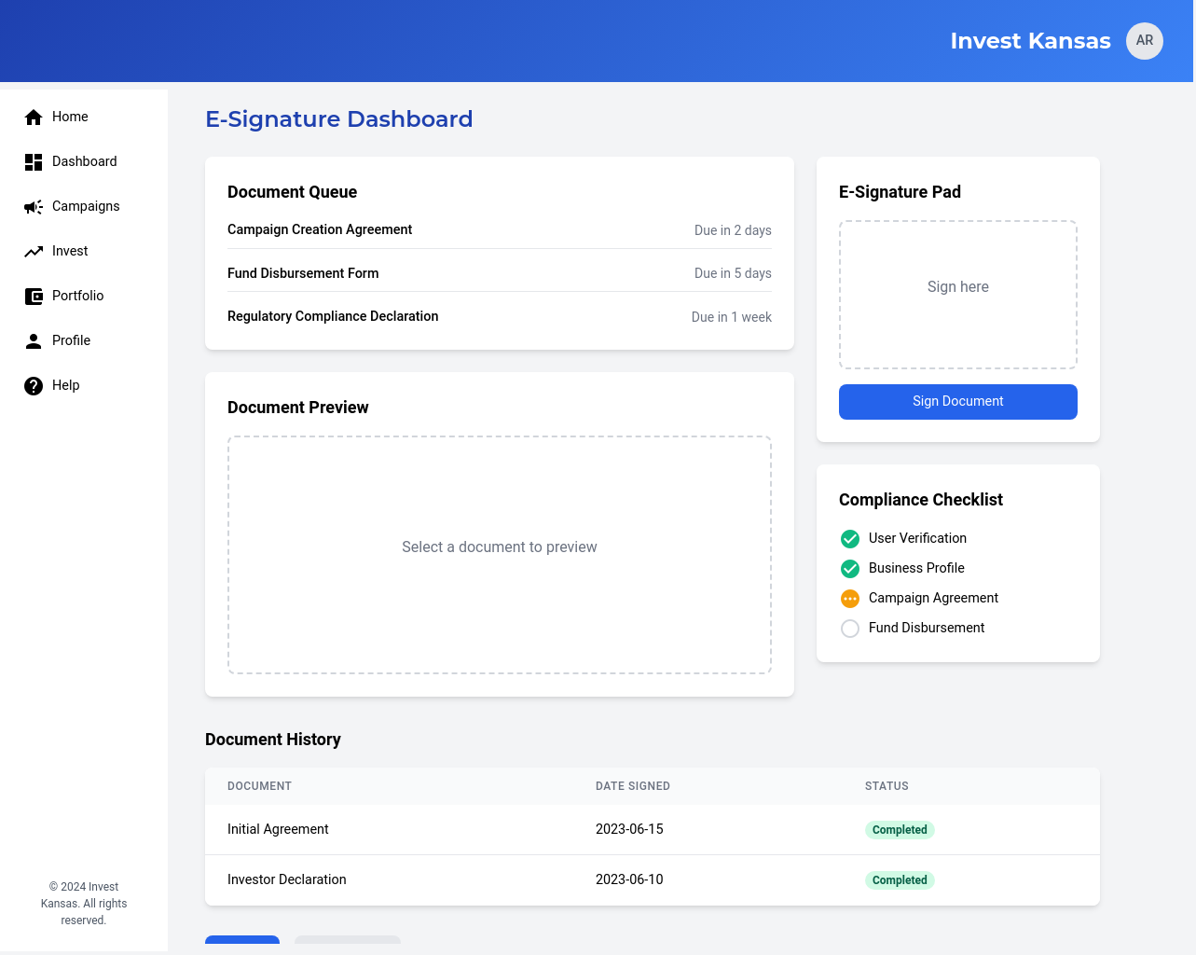
Task: Toggle the User Verification check mark
Action: coord(850,539)
